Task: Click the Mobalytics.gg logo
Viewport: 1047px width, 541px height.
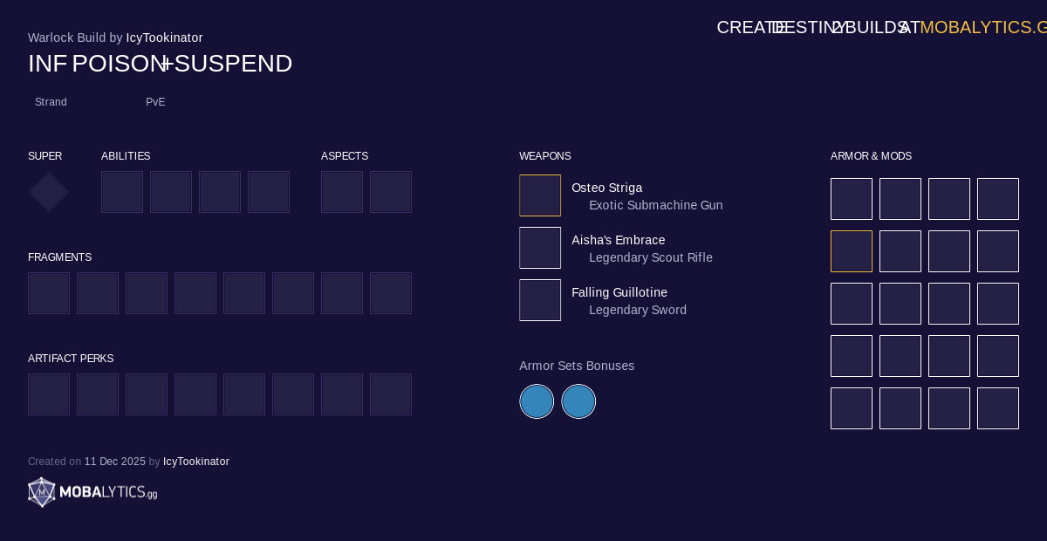Action: [92, 492]
